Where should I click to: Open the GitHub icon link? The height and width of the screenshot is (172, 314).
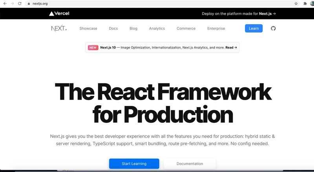tap(273, 28)
